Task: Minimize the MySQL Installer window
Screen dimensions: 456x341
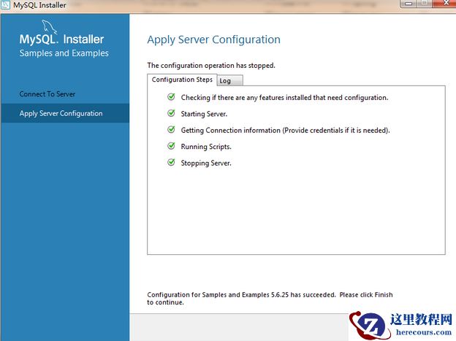Action: [408, 4]
